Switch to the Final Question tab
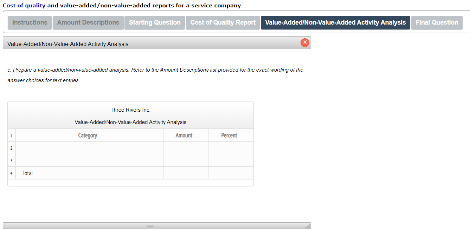The image size is (470, 230). pyautogui.click(x=437, y=22)
